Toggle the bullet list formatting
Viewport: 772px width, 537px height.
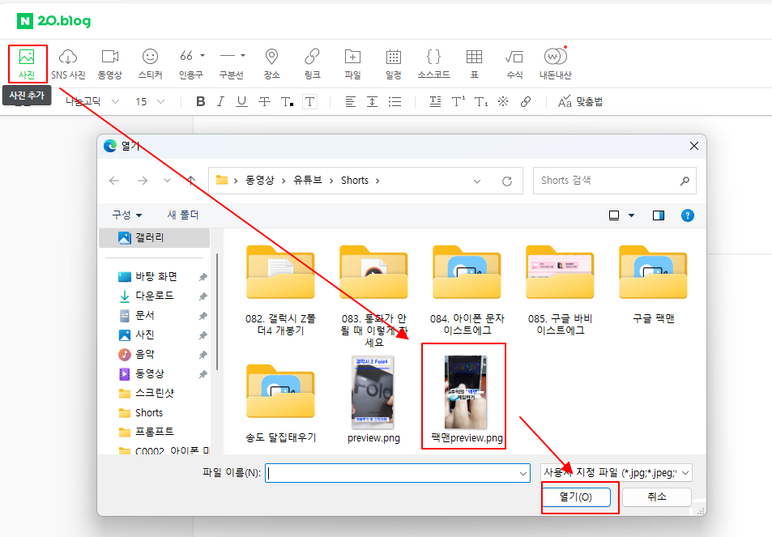395,102
